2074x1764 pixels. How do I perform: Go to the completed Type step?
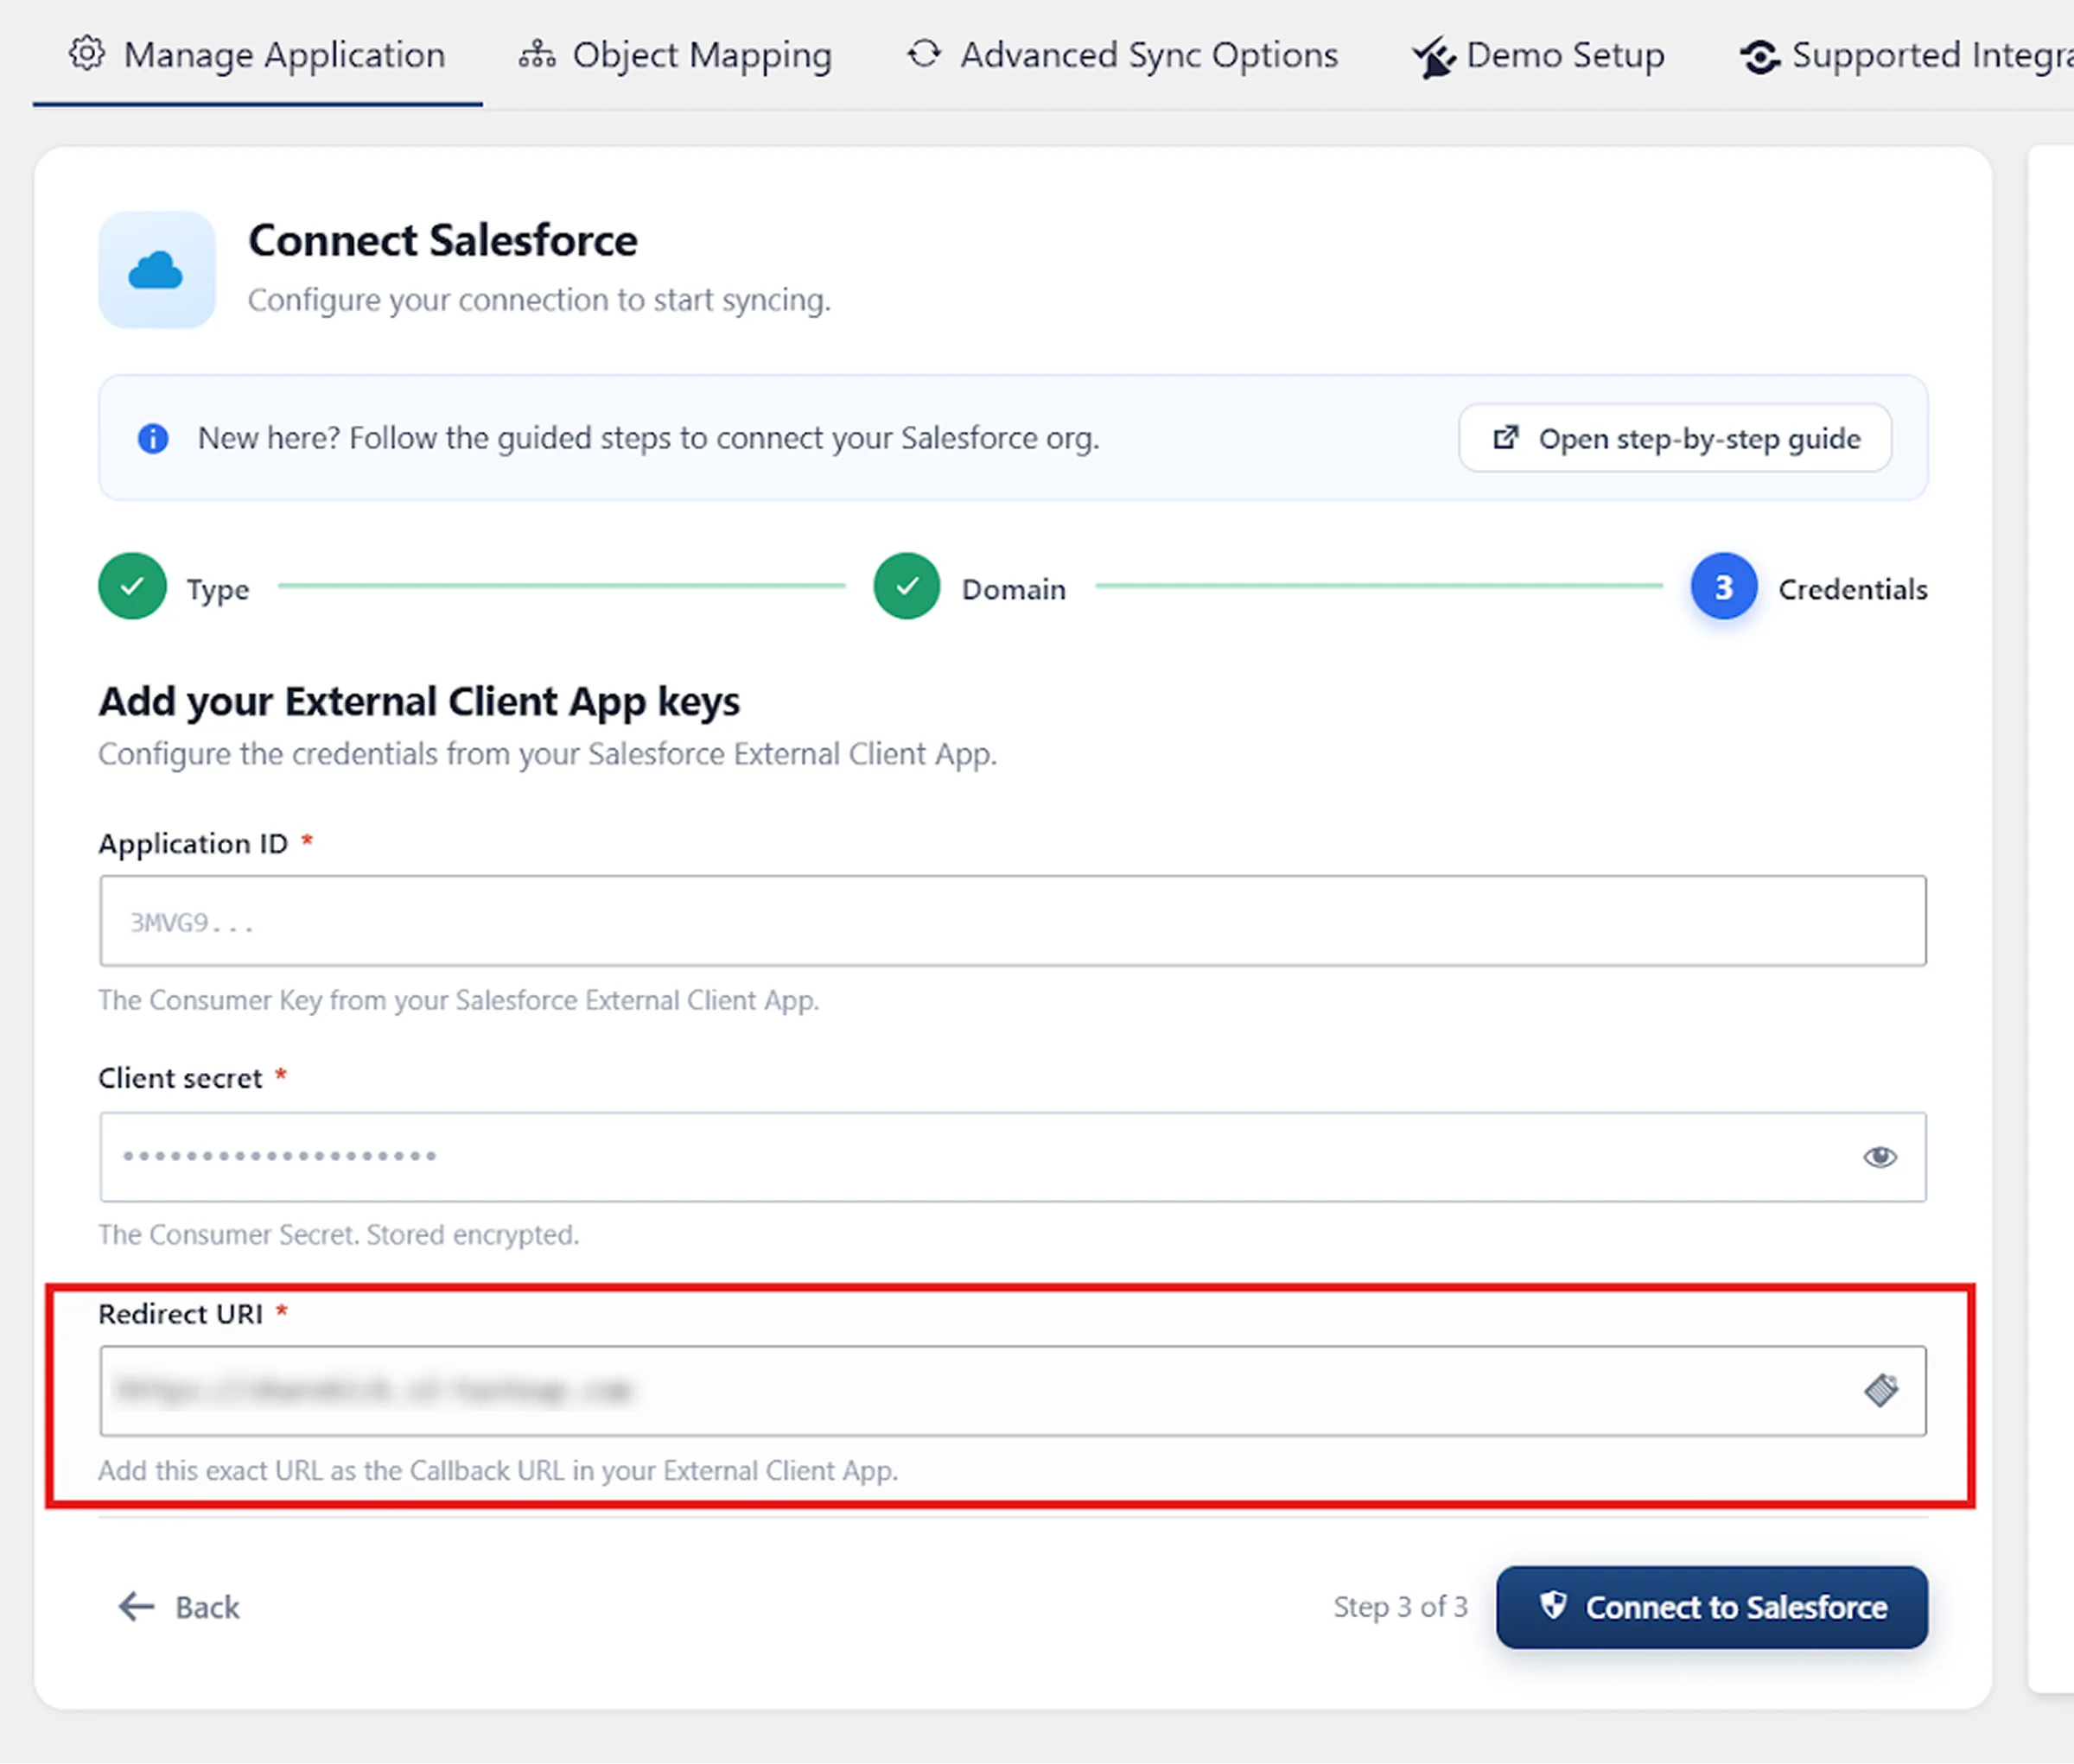click(132, 587)
